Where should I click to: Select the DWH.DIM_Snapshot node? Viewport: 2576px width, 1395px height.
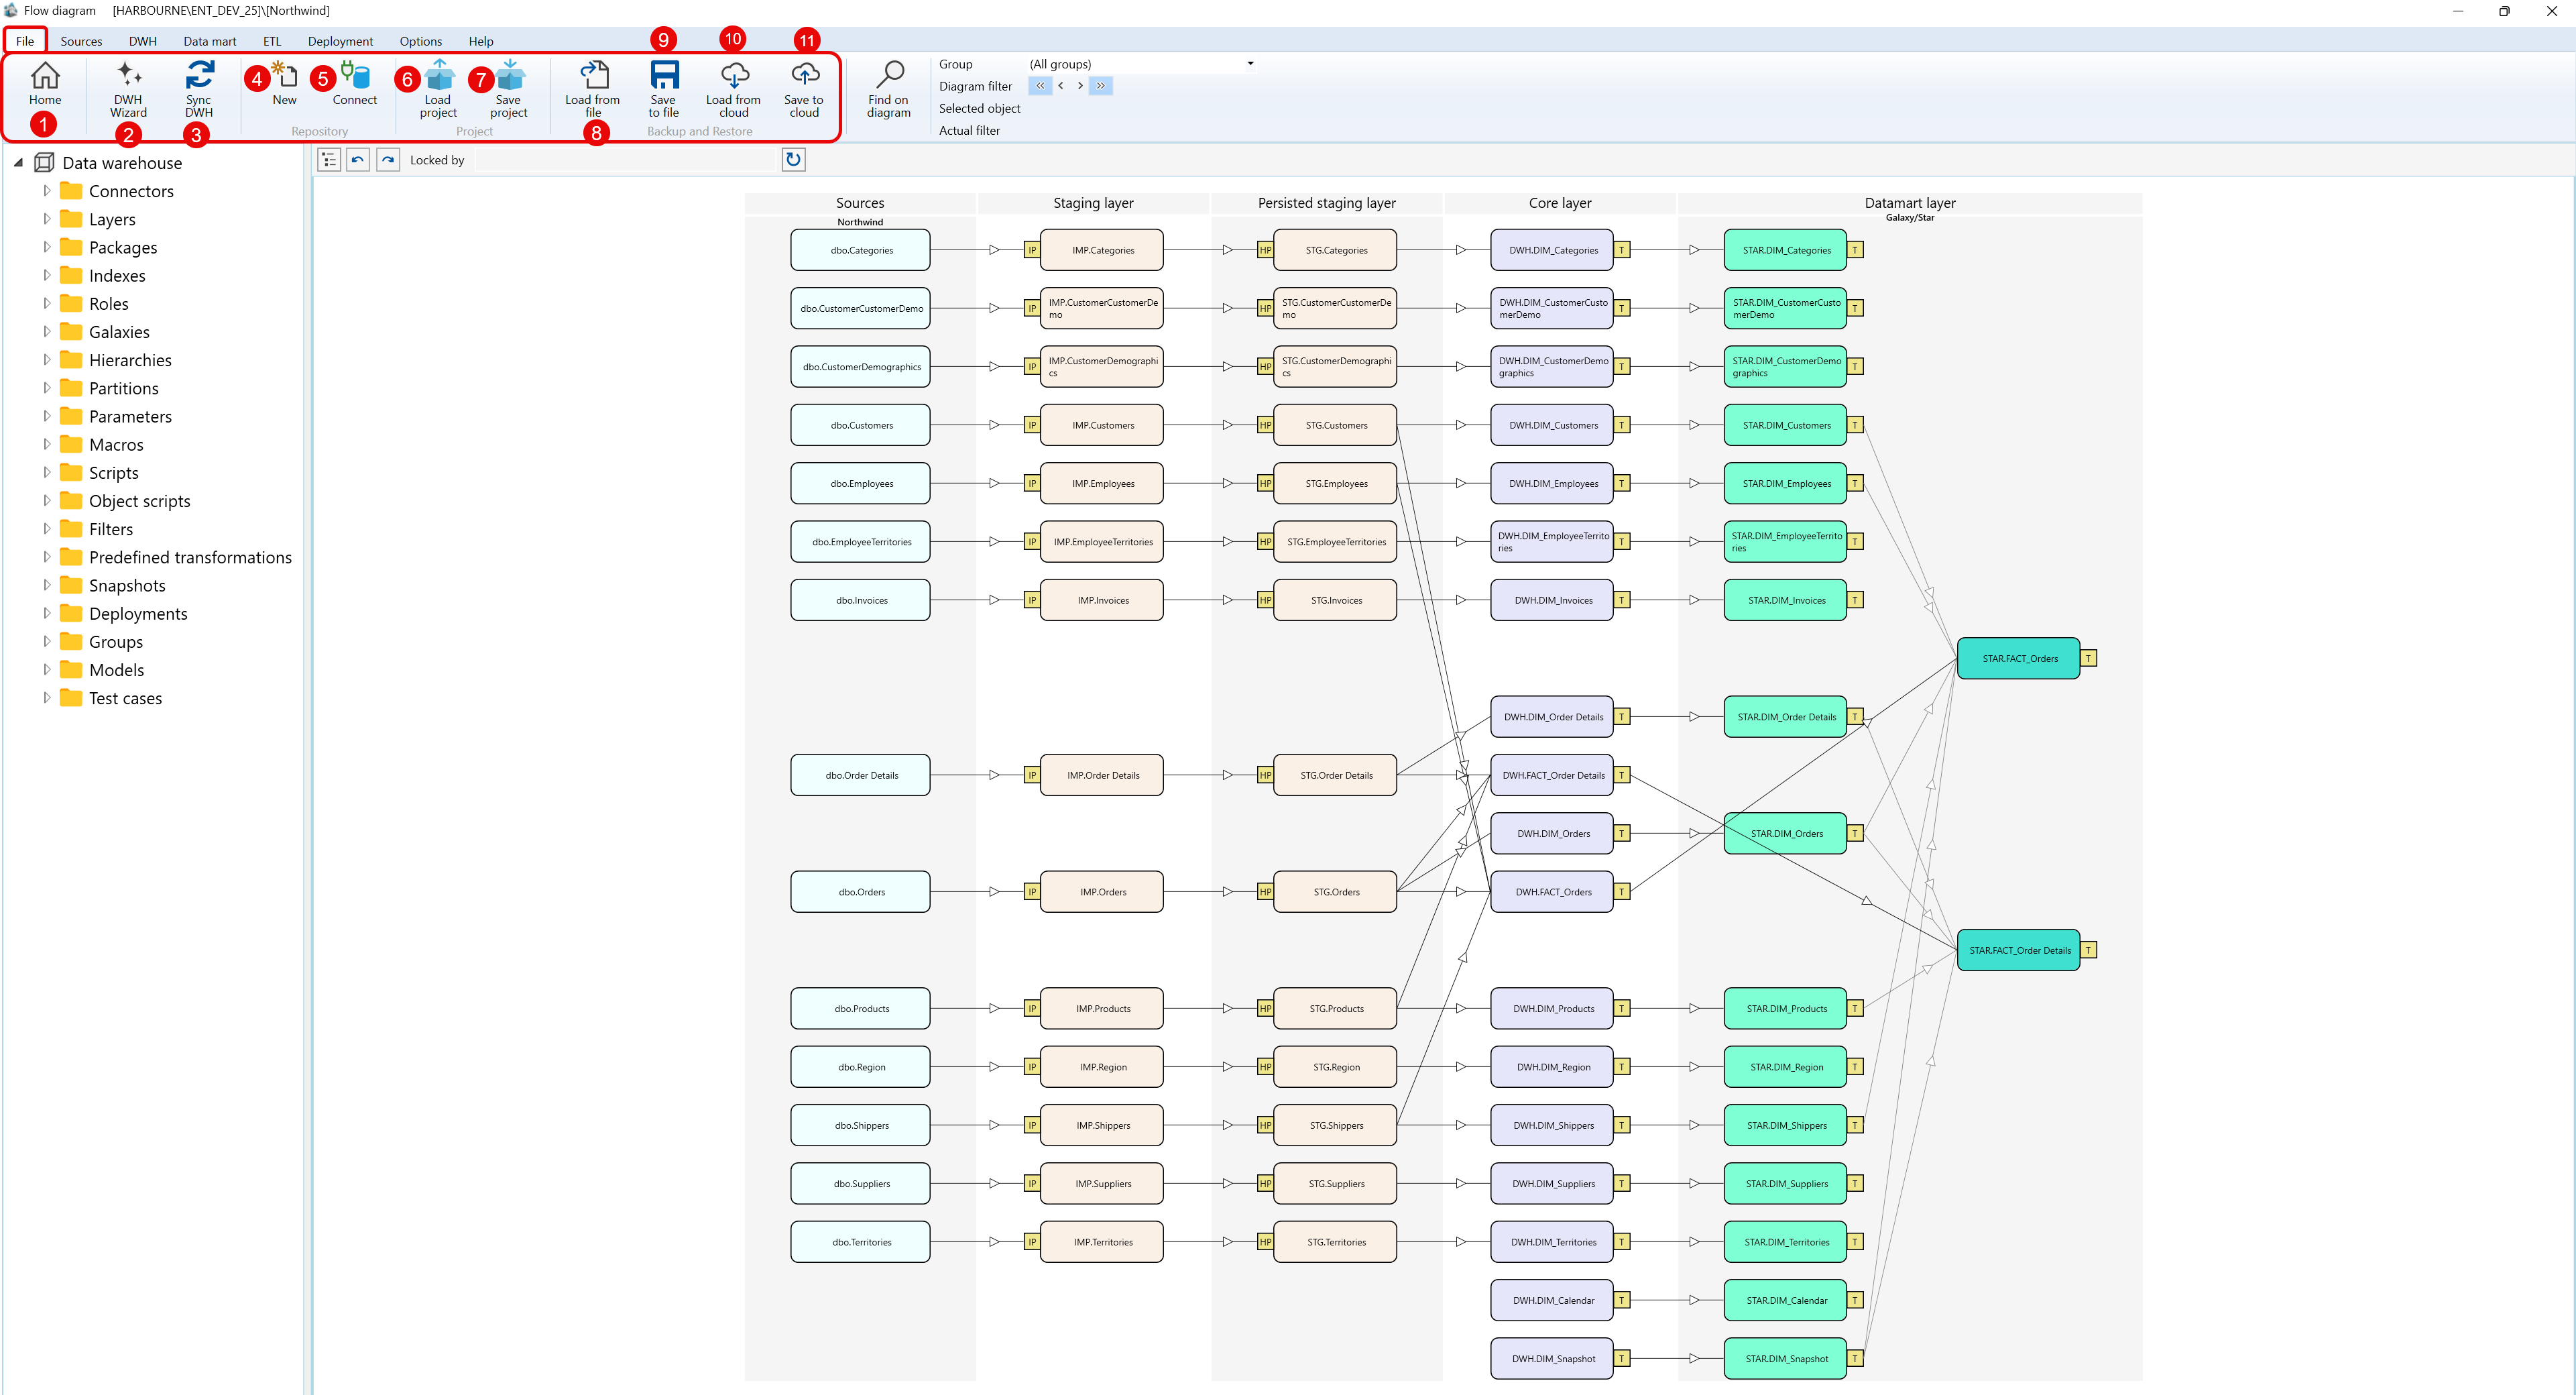coord(1552,1358)
